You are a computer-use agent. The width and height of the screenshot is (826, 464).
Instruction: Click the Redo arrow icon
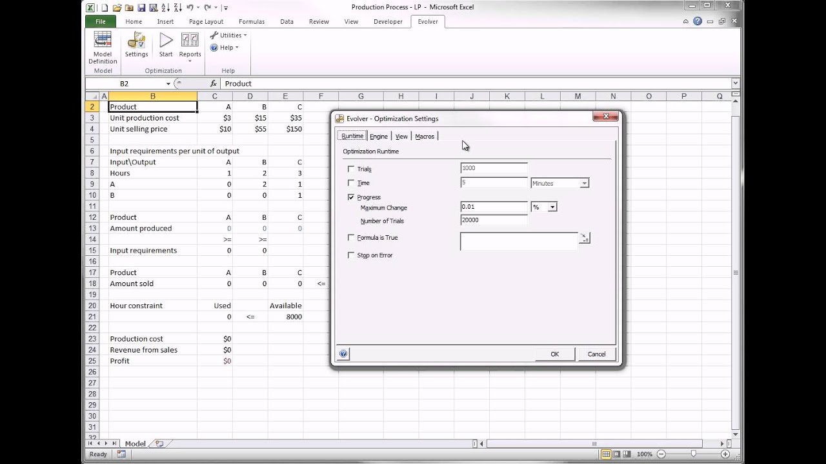click(208, 8)
